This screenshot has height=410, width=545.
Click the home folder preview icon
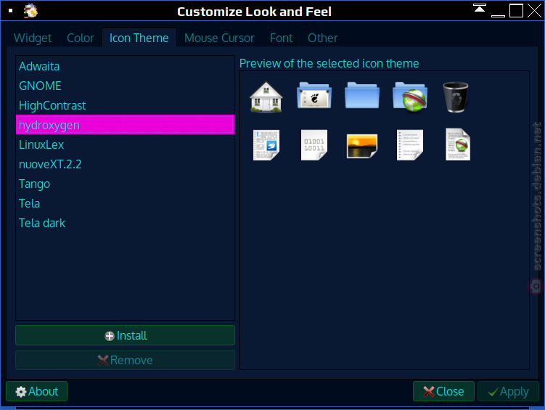[x=266, y=97]
